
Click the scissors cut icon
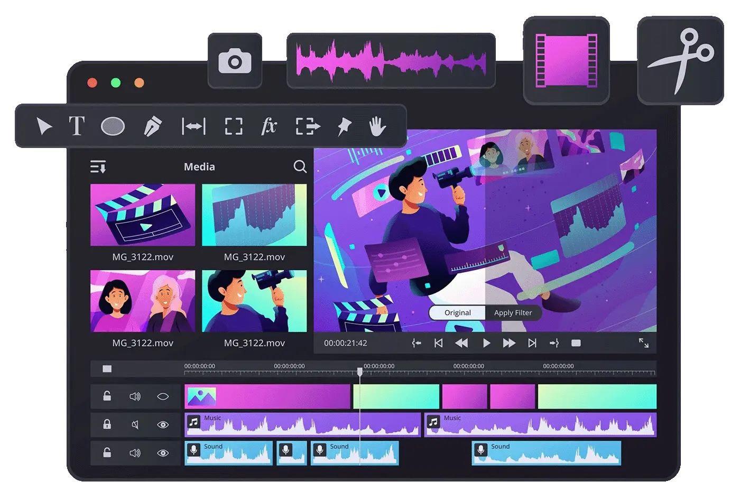(x=680, y=60)
